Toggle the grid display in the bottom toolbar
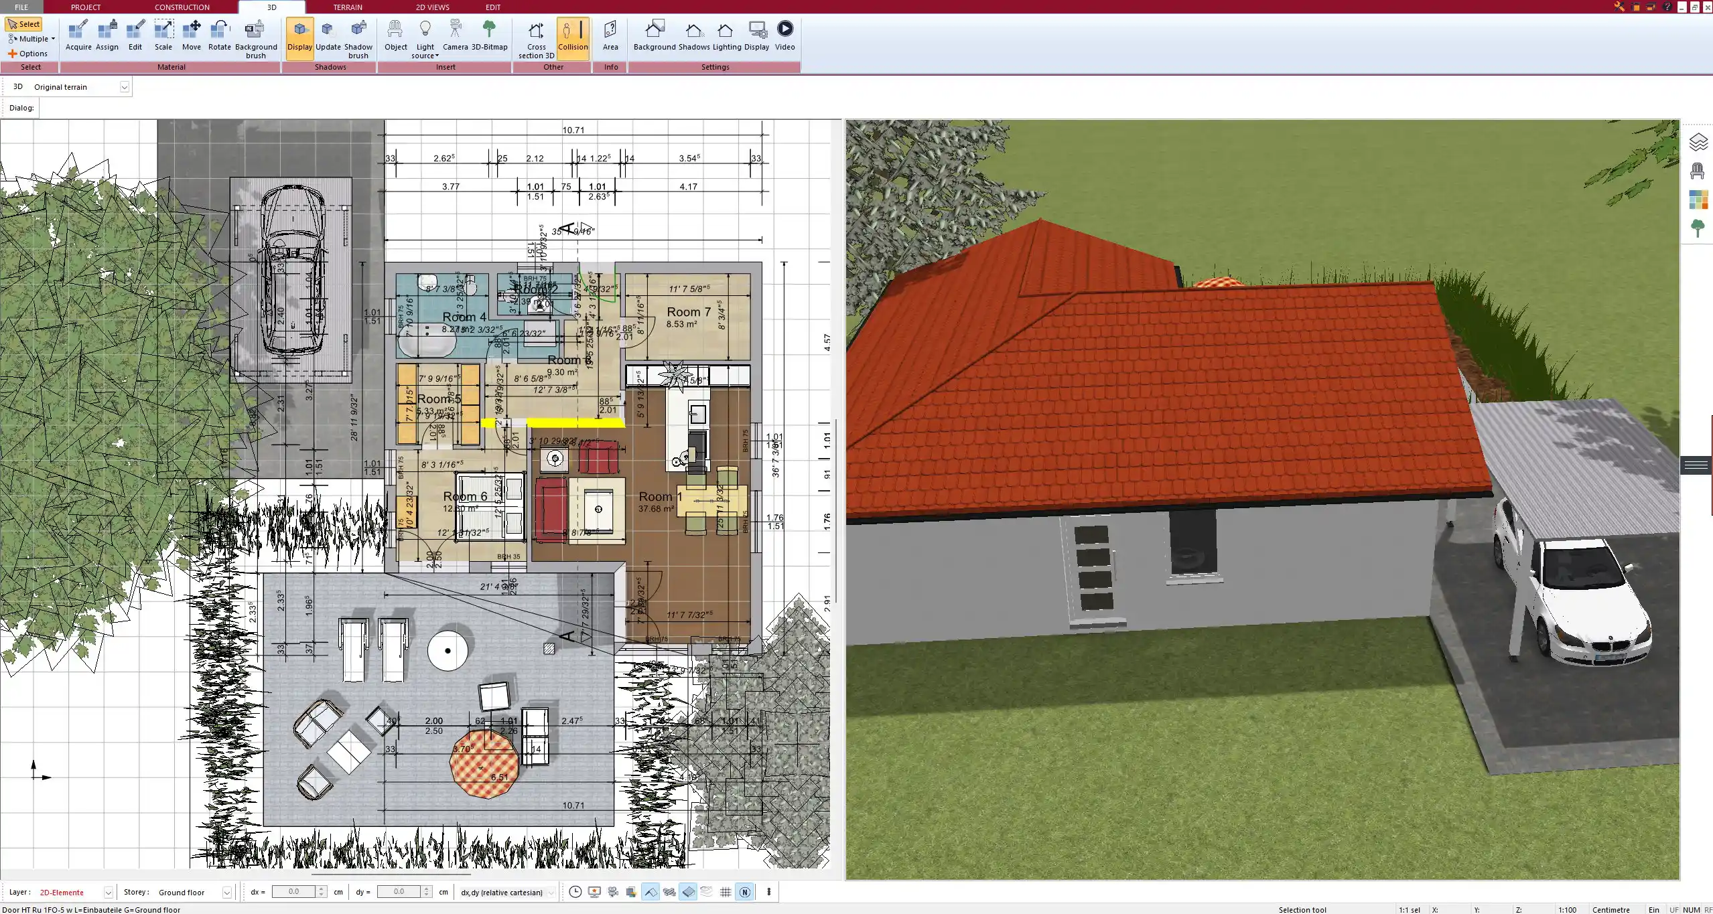The width and height of the screenshot is (1713, 914). (x=726, y=892)
